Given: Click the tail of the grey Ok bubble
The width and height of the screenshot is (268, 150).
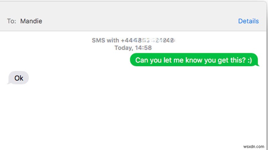Looking at the screenshot, I should point(9,83).
